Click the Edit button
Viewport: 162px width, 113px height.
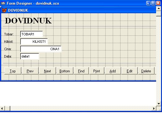[129, 71]
